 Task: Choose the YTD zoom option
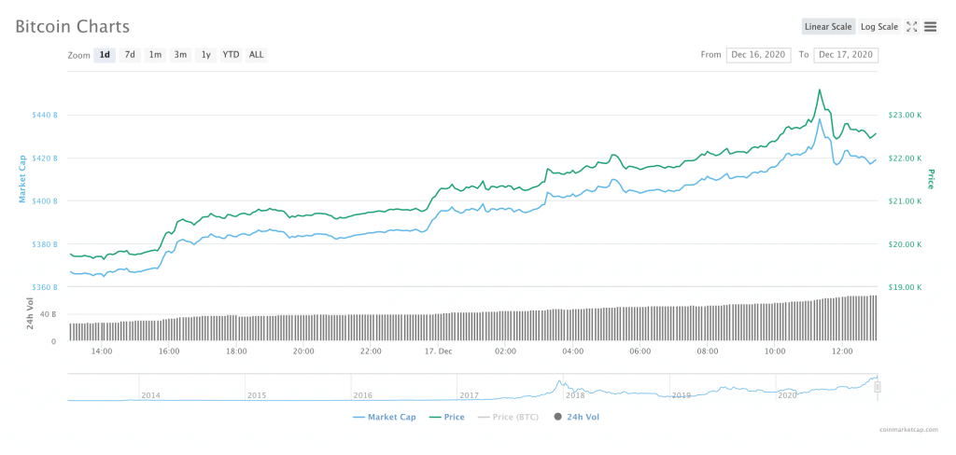(x=231, y=55)
